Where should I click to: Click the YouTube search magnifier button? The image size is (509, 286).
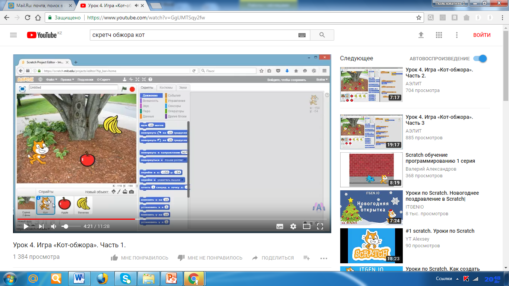coord(322,35)
